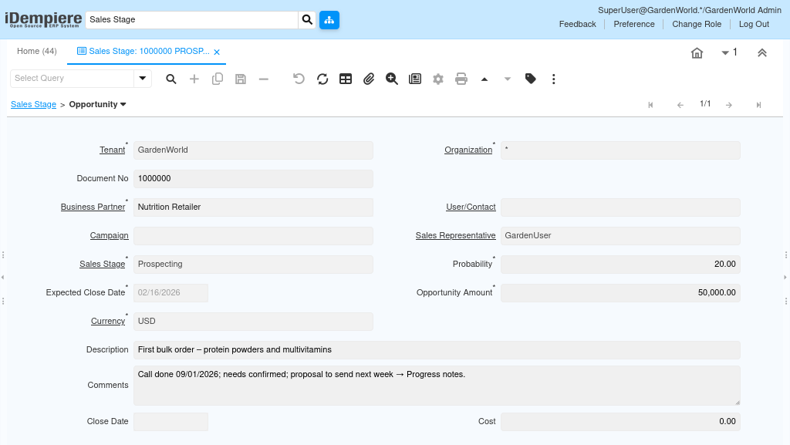The height and width of the screenshot is (445, 790).
Task: Go to the Home dashboard icon
Action: 697,52
